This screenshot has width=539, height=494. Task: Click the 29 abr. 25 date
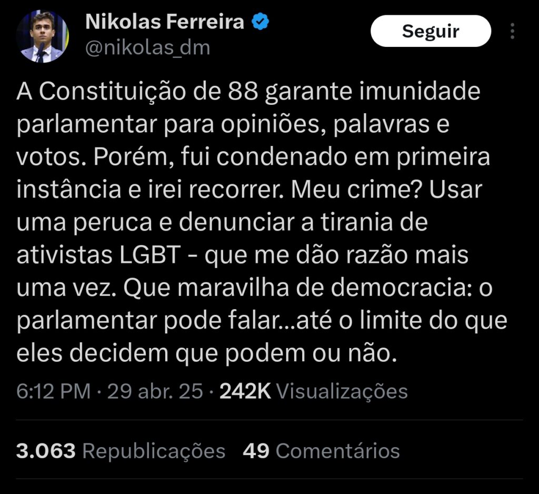(155, 391)
